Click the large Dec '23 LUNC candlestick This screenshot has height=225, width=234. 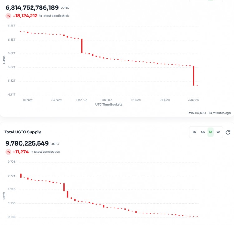(82, 46)
